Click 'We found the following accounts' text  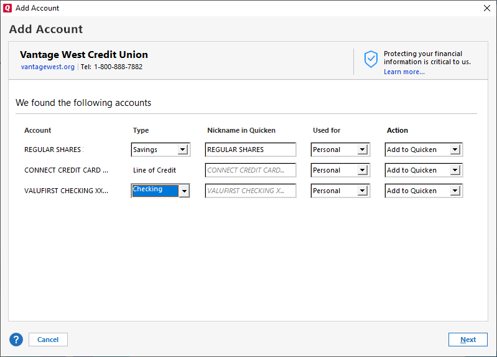[x=83, y=103]
